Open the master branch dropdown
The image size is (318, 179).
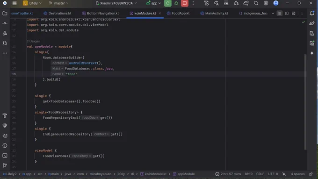point(58,3)
